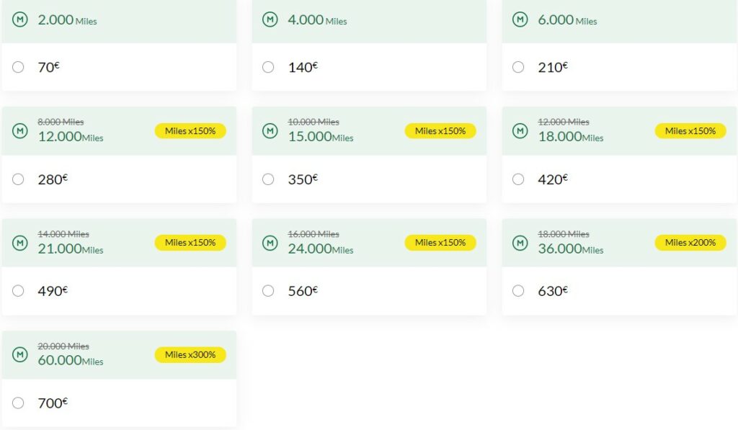Viewport: 738px width, 430px height.
Task: Select the 70€ radio option
Action: pos(18,67)
